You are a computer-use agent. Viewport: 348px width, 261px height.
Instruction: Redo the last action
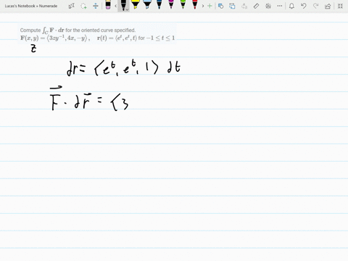[315, 6]
